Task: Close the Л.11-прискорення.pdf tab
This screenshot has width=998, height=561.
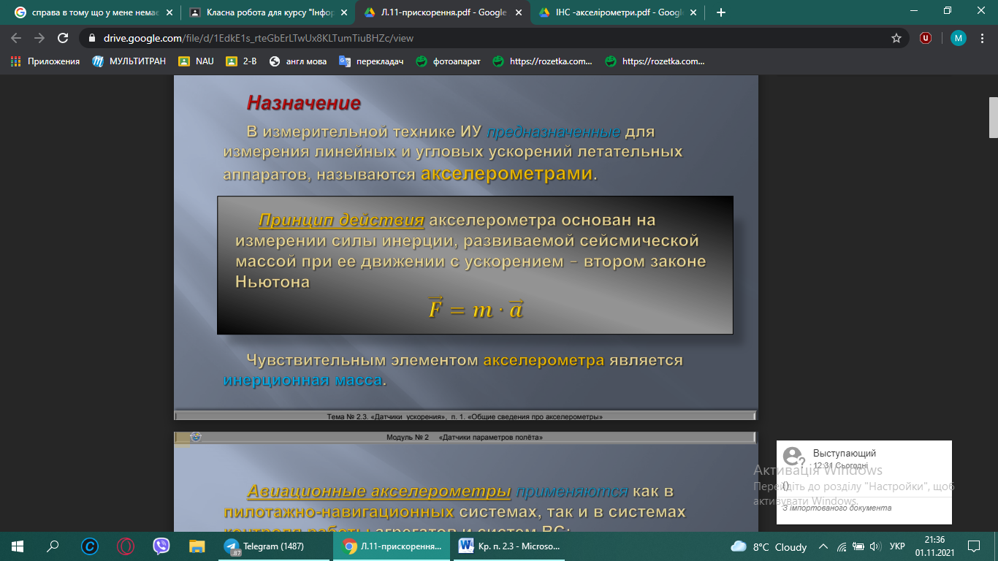Action: [x=519, y=12]
